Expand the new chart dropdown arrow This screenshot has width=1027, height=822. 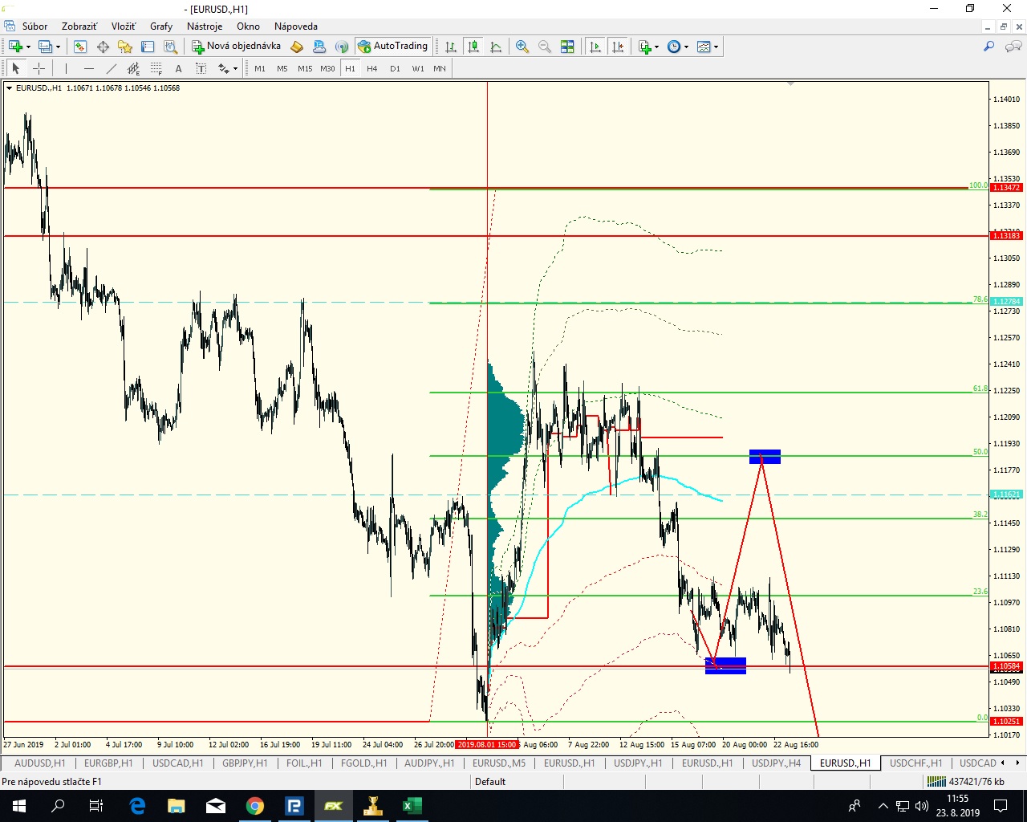tap(28, 47)
